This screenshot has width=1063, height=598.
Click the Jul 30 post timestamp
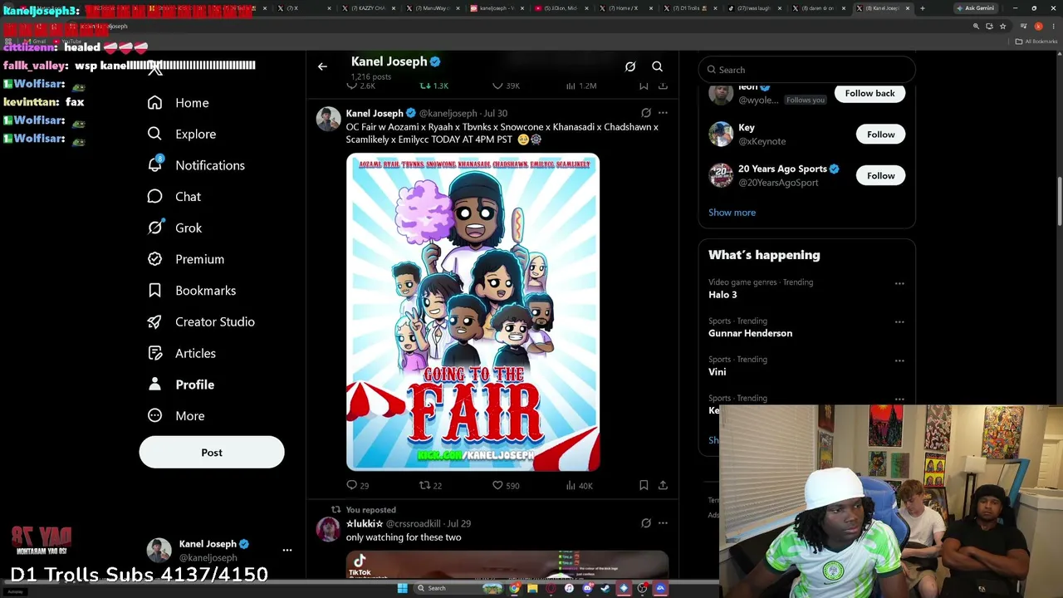(495, 113)
